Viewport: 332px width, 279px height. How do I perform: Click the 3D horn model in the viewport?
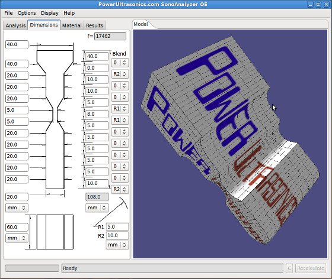pos(230,139)
